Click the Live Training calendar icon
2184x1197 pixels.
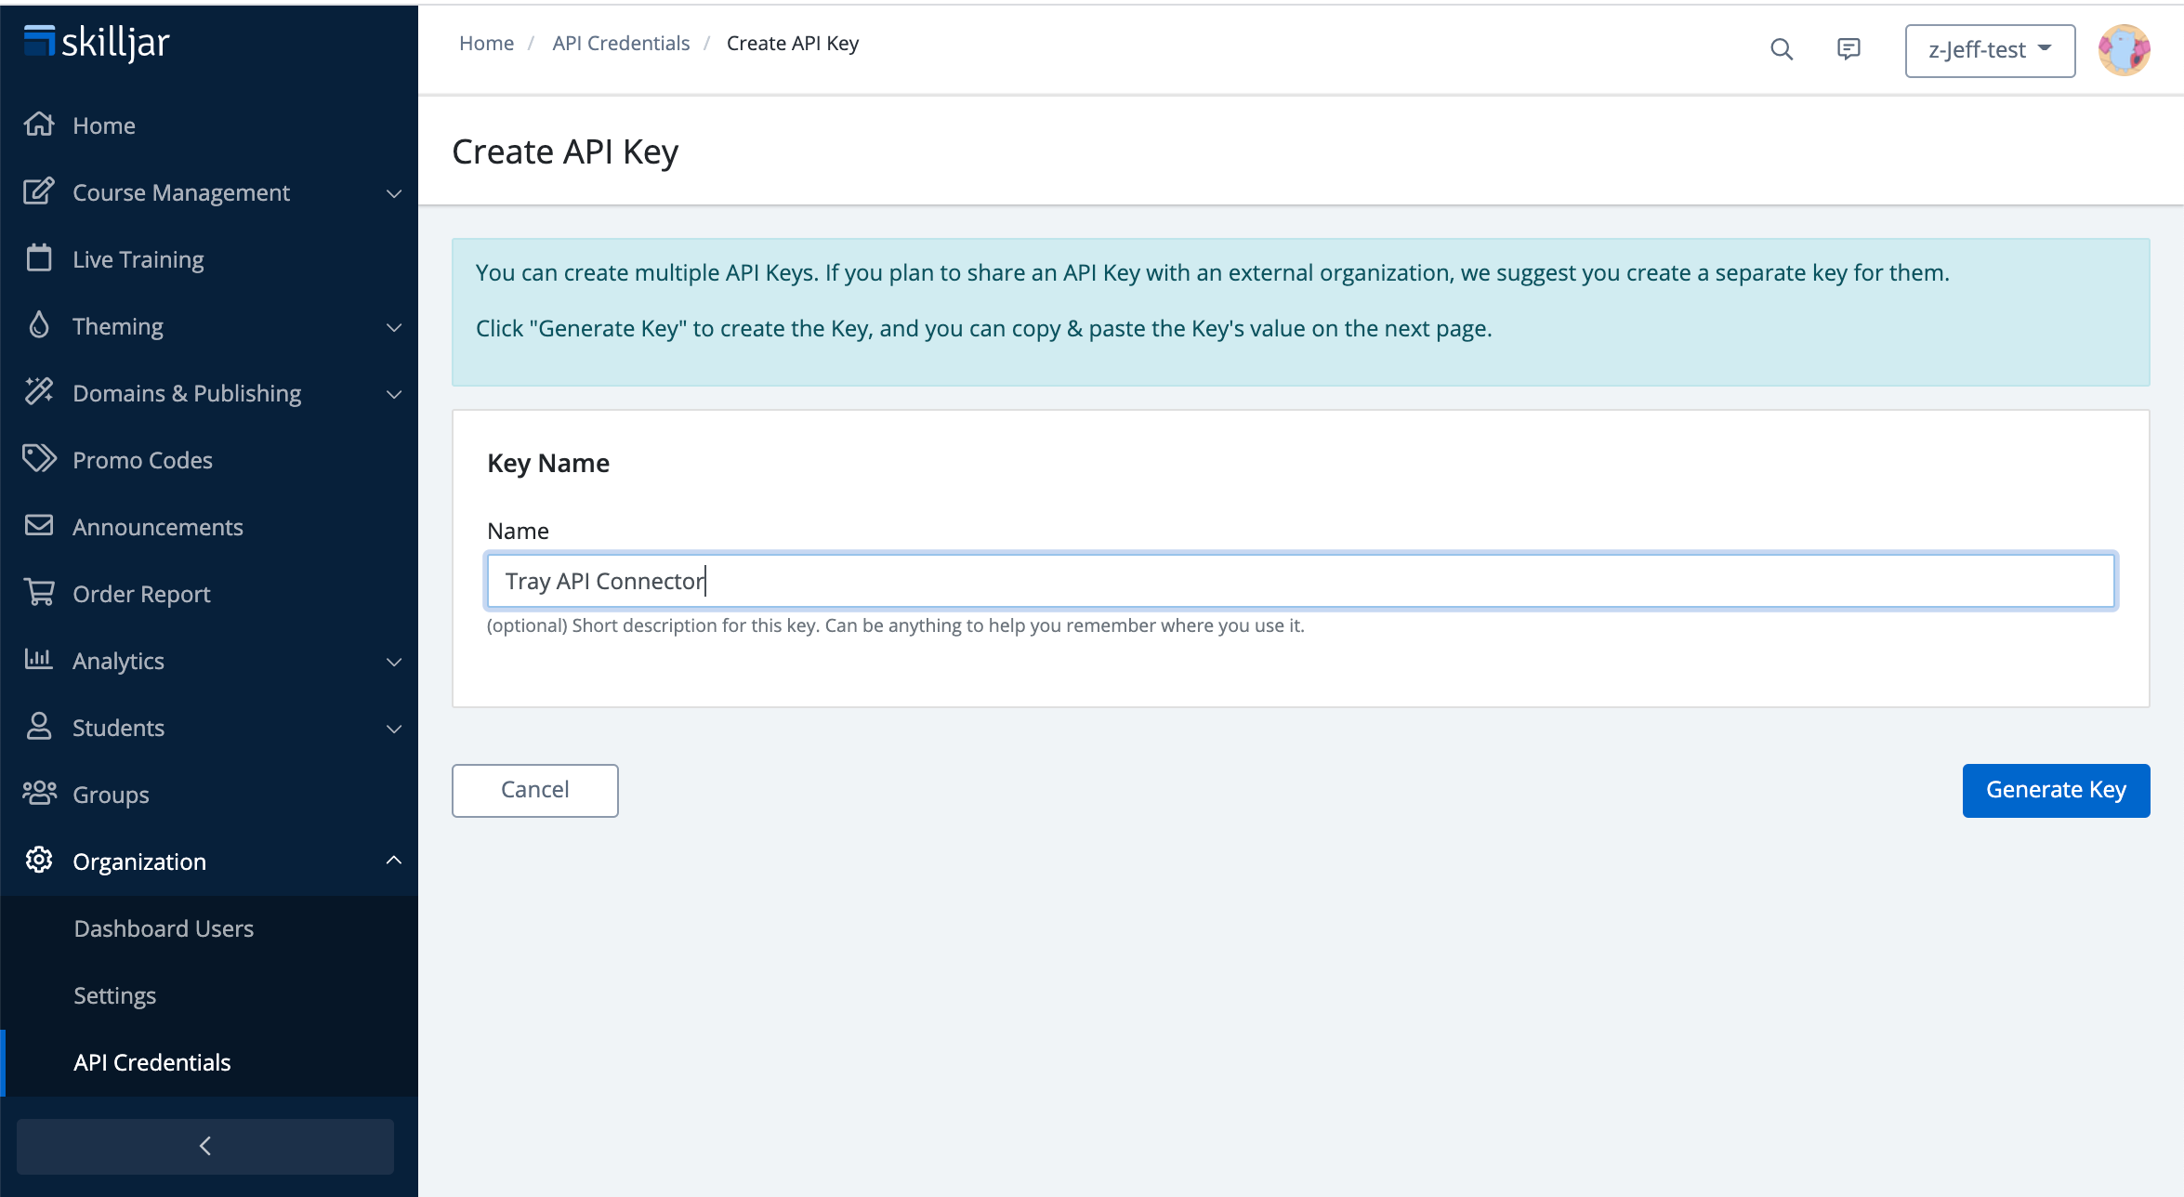(39, 258)
